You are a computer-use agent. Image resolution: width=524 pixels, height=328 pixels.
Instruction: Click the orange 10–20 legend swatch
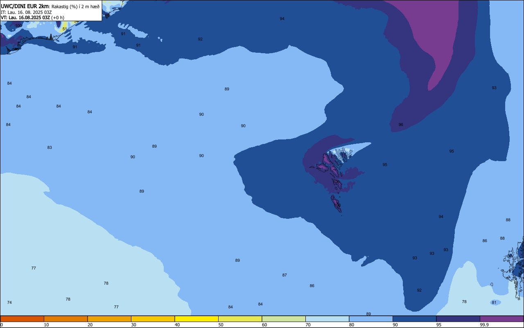tap(65, 319)
